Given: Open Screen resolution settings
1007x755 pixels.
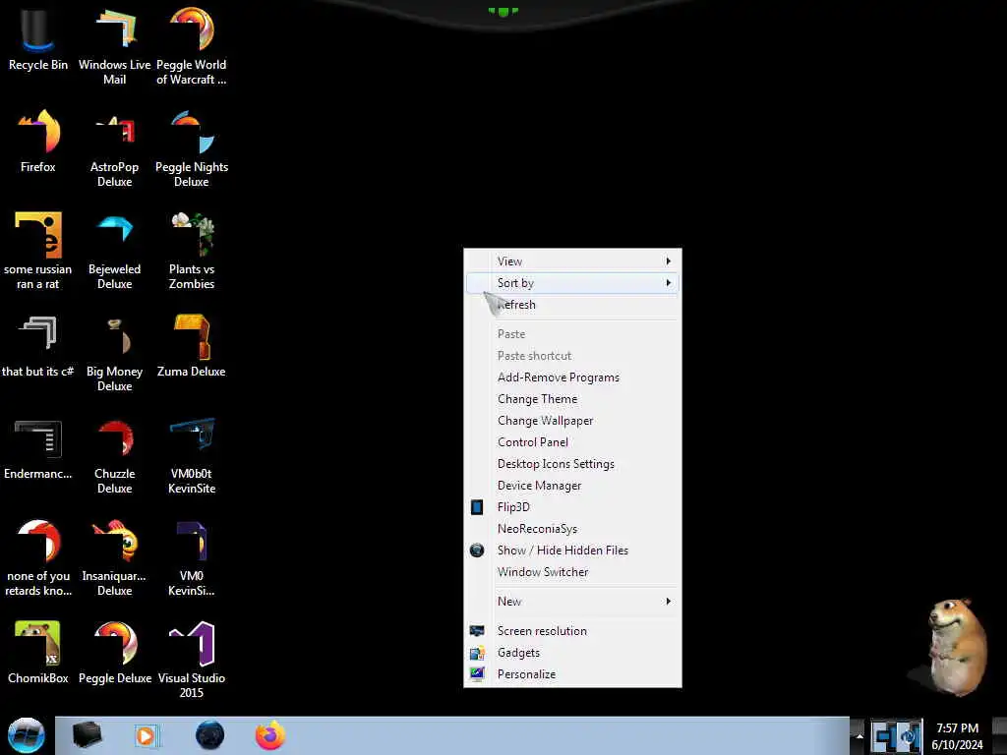Looking at the screenshot, I should (x=572, y=631).
